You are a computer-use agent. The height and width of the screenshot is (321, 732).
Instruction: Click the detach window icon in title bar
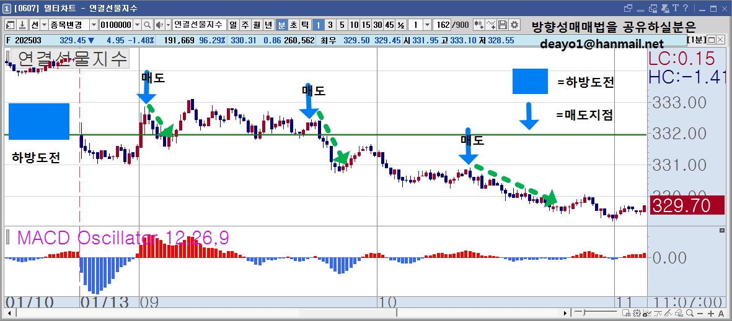628,8
